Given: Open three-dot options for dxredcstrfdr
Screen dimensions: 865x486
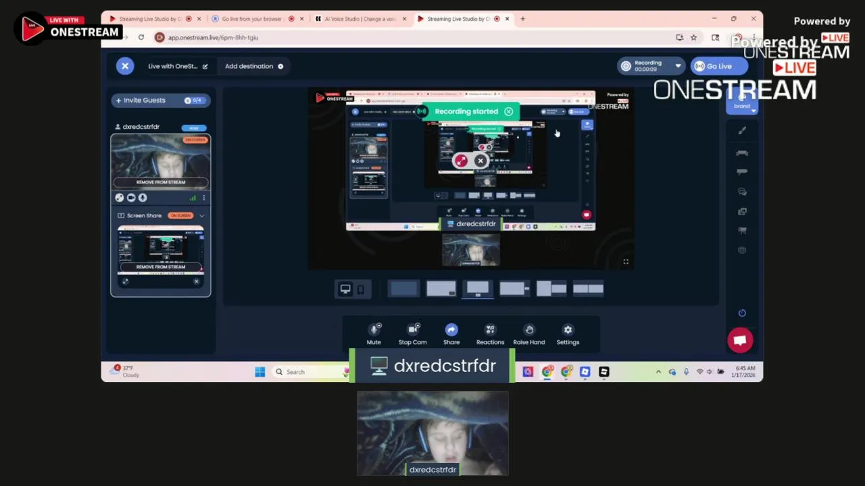Looking at the screenshot, I should (x=203, y=198).
